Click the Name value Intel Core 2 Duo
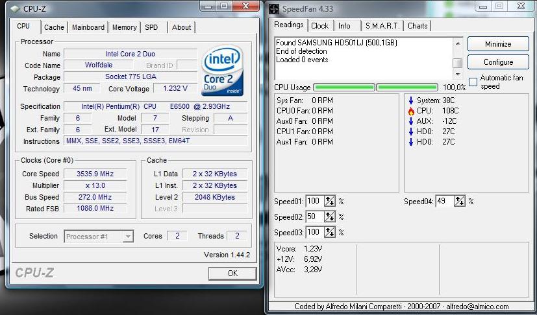The width and height of the screenshot is (537, 315). (131, 54)
